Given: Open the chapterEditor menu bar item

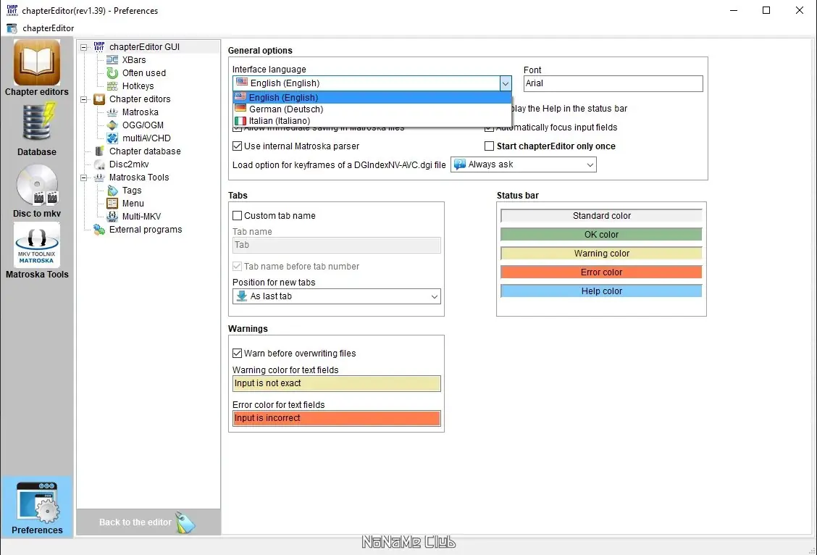Looking at the screenshot, I should 48,28.
